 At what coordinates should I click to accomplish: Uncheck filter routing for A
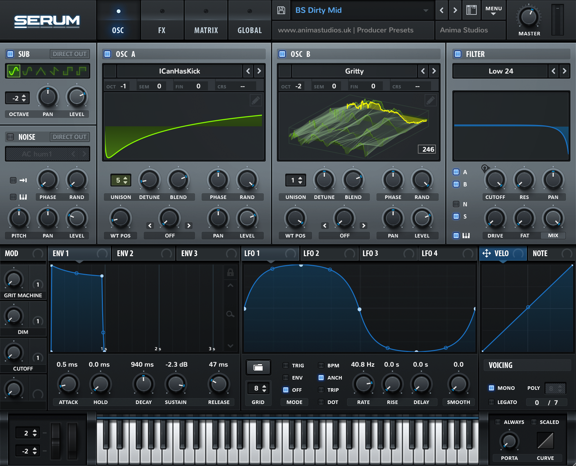[456, 172]
